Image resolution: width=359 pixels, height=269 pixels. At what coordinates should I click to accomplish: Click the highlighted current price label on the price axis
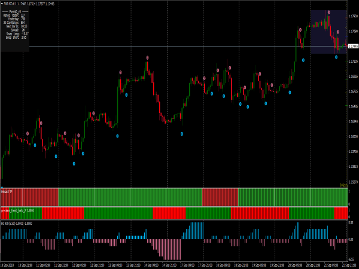click(x=353, y=46)
